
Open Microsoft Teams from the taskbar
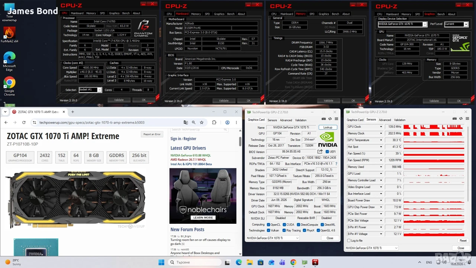[x=282, y=262]
